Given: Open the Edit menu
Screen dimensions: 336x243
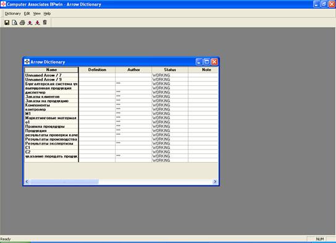Looking at the screenshot, I should click(27, 14).
